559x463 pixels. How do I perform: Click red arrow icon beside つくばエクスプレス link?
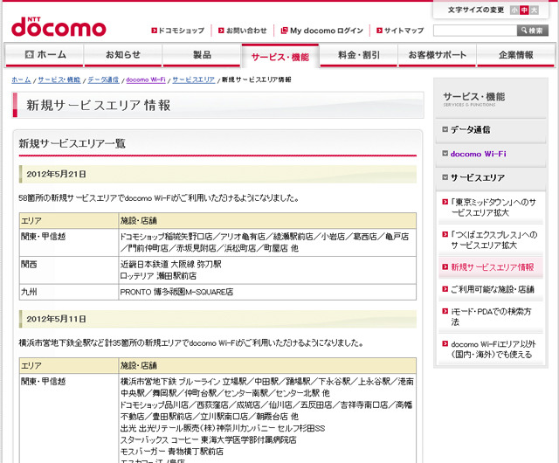click(445, 234)
